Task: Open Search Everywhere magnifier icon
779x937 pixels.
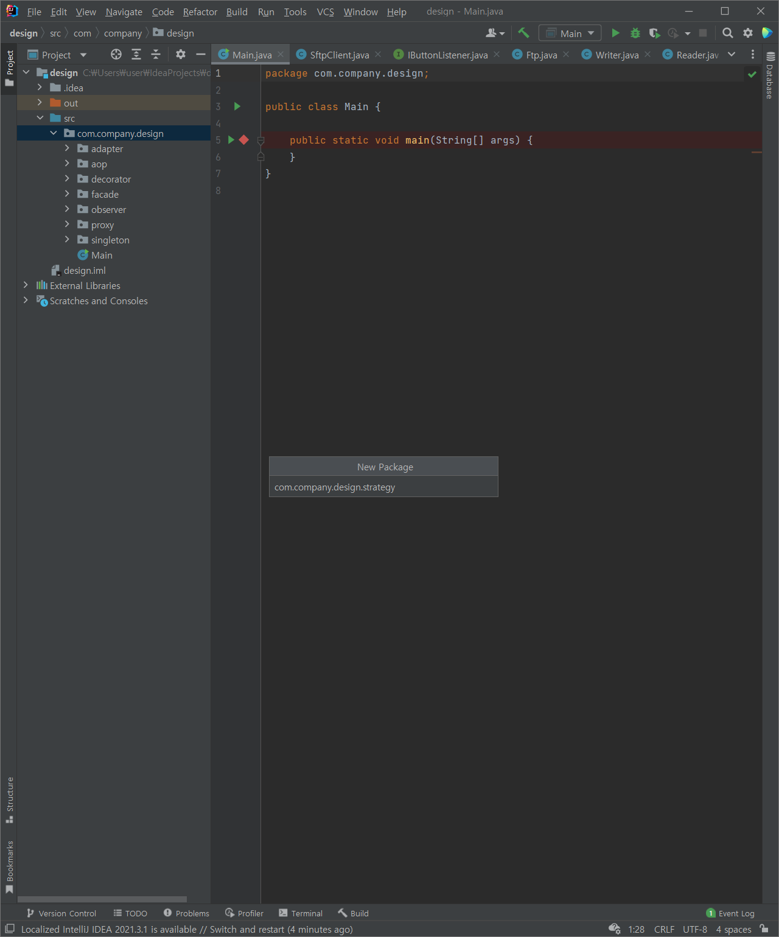Action: tap(727, 33)
